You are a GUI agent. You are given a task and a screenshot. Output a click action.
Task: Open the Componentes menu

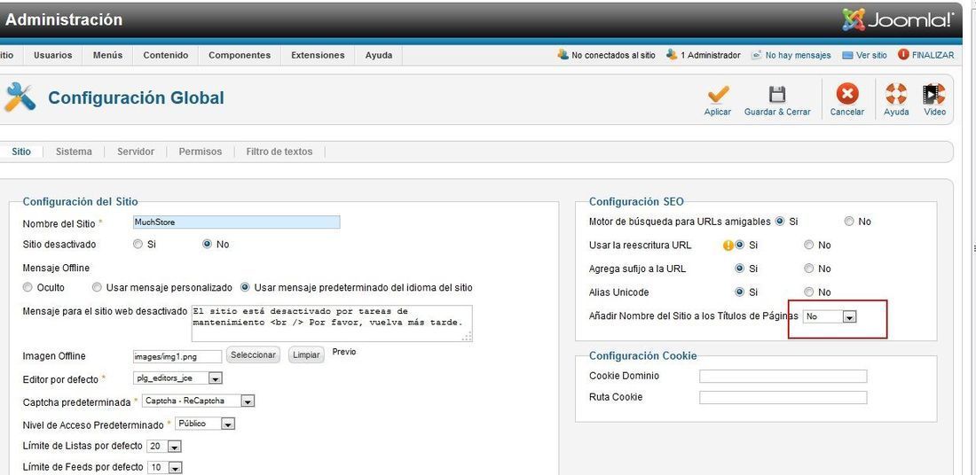(x=240, y=55)
